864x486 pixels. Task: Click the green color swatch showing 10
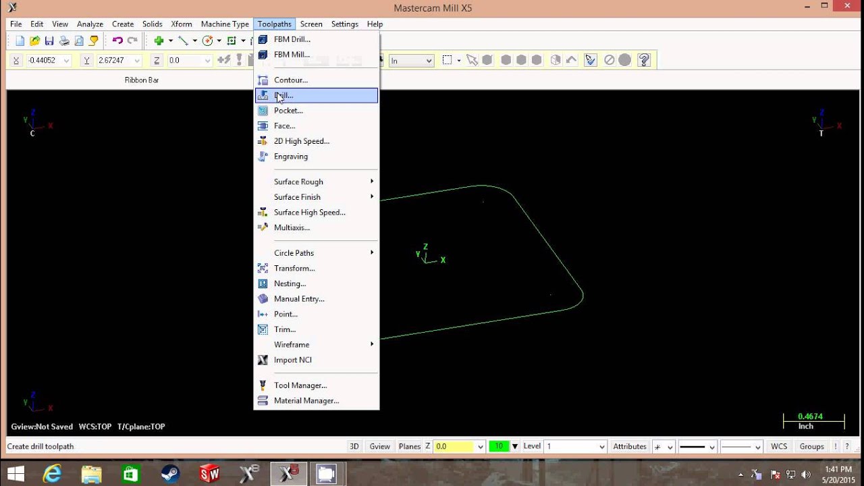(499, 446)
